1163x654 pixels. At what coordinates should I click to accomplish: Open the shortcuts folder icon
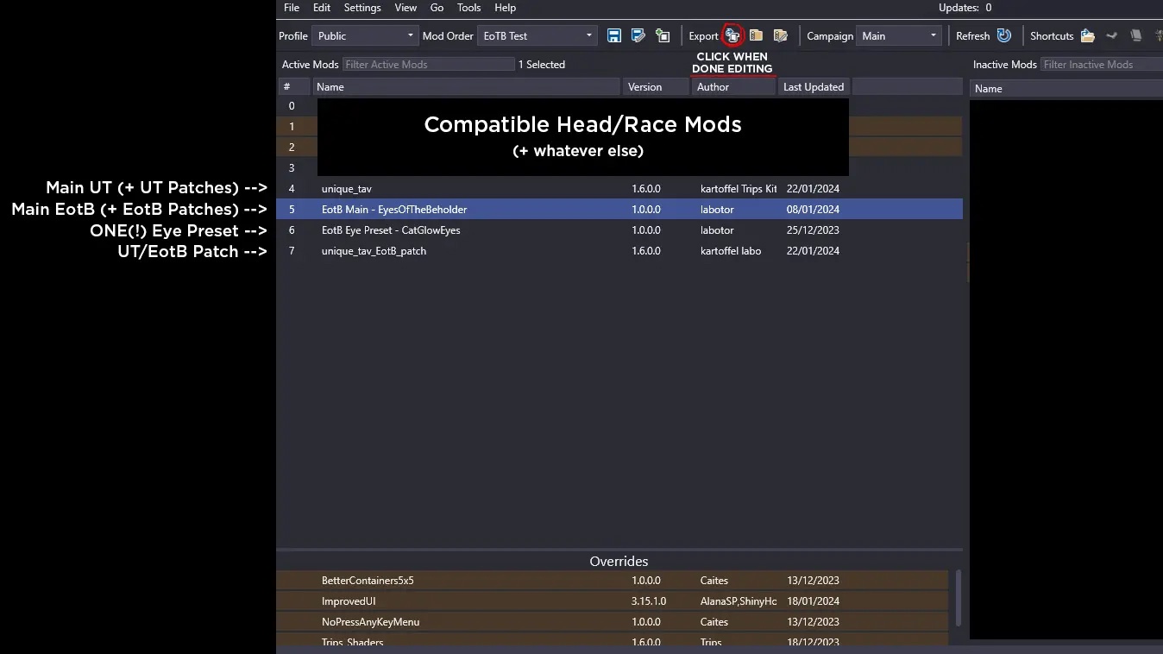click(x=1087, y=35)
